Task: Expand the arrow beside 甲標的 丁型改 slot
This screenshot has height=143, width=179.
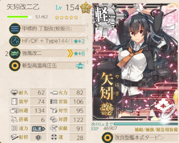Action: click(x=87, y=25)
